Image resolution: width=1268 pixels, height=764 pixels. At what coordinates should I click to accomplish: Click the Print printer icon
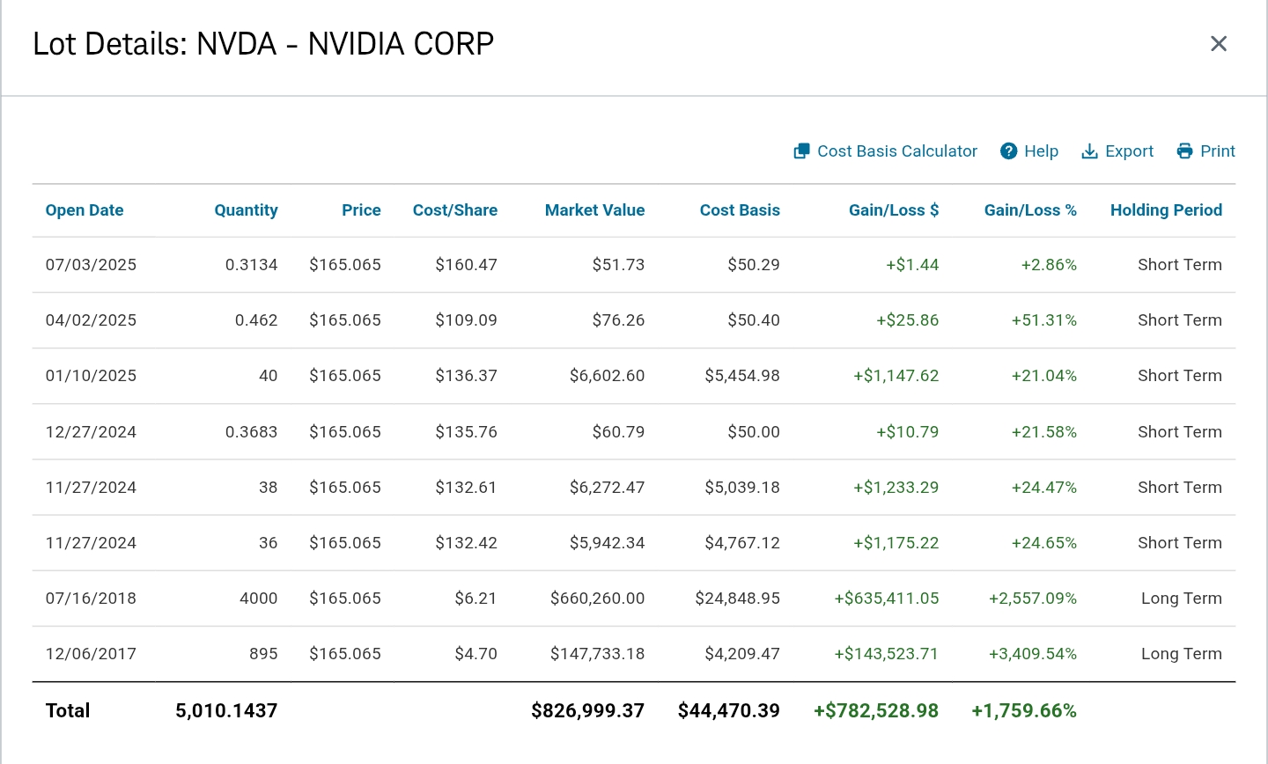(x=1185, y=151)
